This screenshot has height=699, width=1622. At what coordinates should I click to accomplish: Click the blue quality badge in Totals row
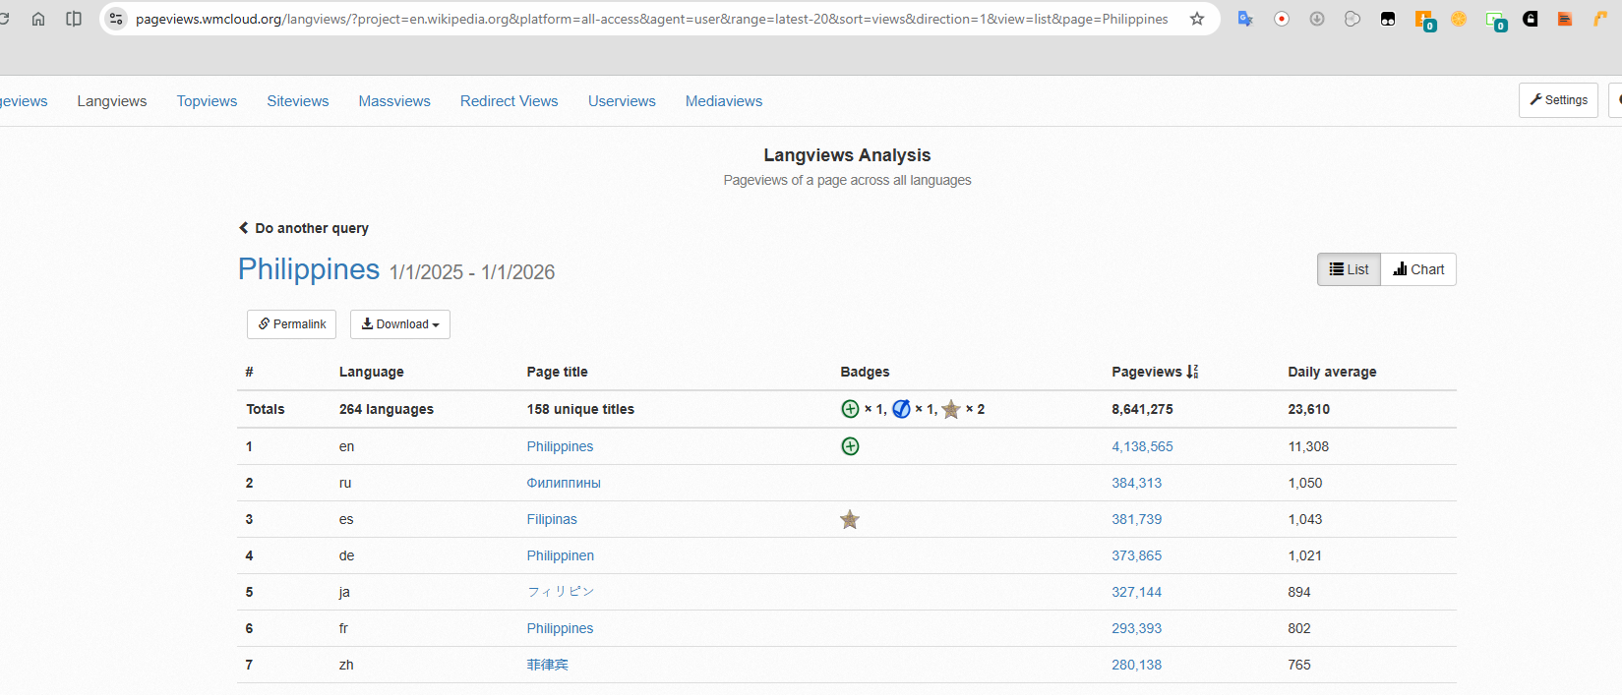tap(901, 409)
